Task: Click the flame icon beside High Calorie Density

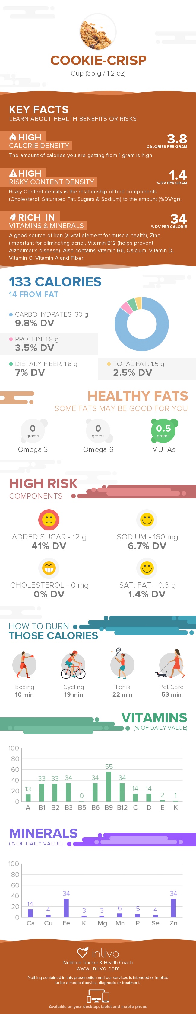Action: (x=13, y=137)
